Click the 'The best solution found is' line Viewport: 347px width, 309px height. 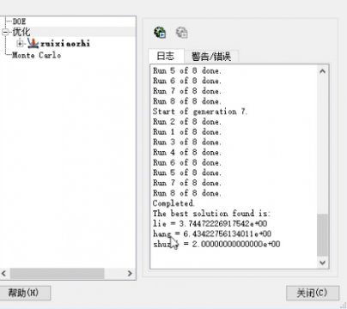tap(211, 214)
